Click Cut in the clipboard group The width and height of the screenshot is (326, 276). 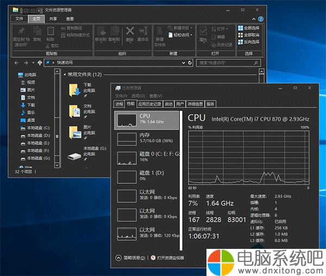(x=52, y=46)
